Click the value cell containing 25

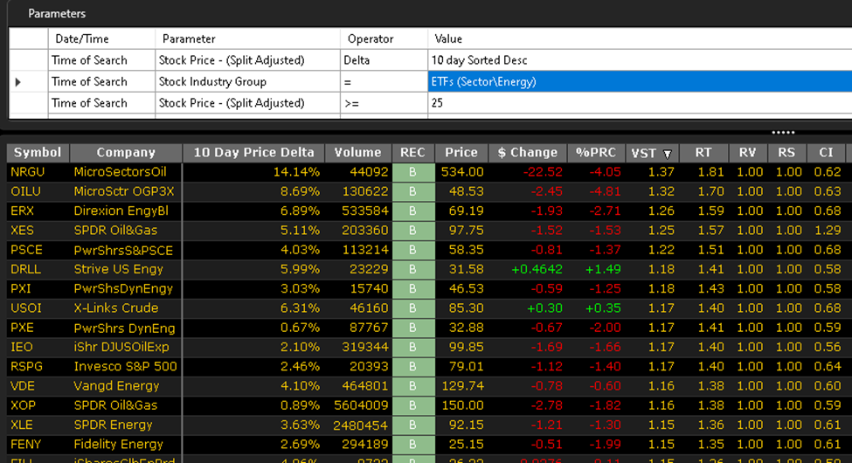(638, 103)
